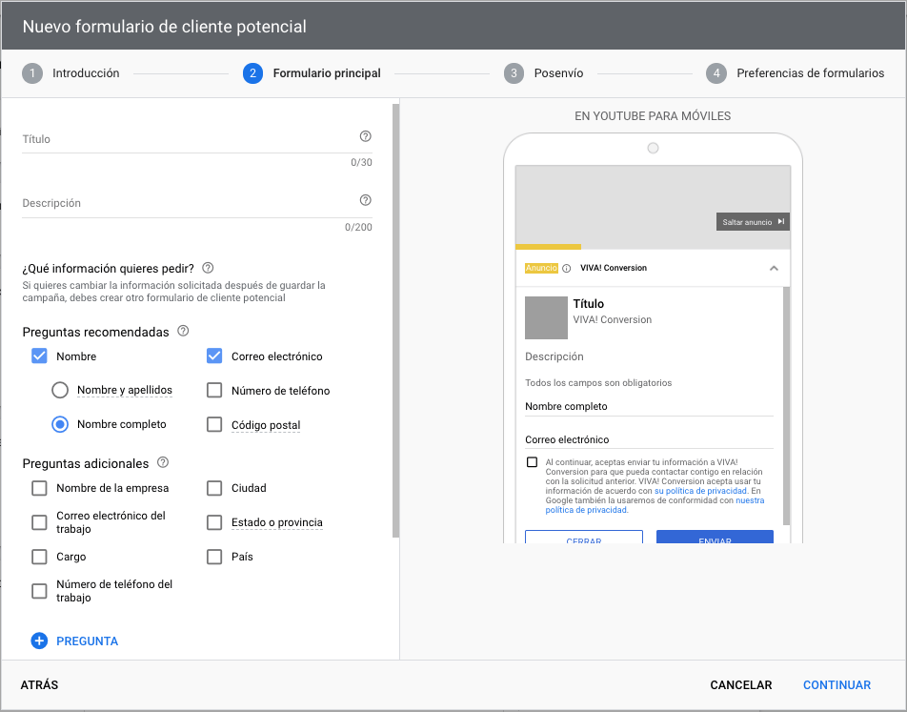The image size is (907, 712).
Task: Click the step 4 circle icon
Action: click(x=716, y=73)
